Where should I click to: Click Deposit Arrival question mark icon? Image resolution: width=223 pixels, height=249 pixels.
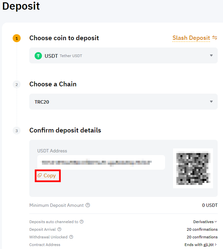[x=59, y=229]
